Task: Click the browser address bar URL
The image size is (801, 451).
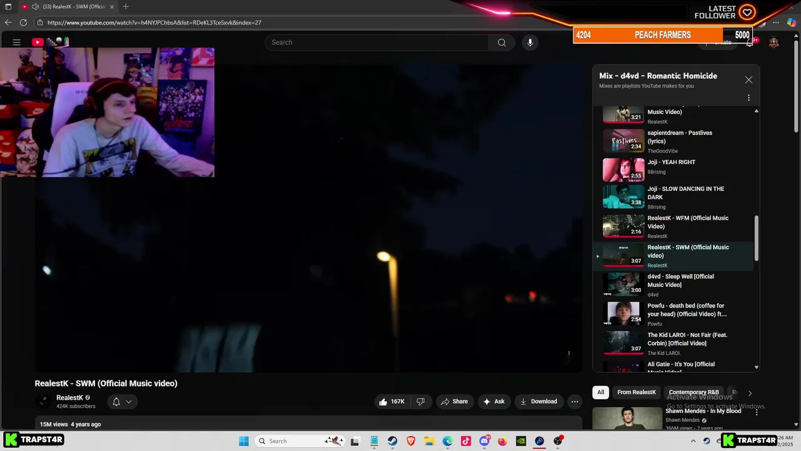Action: [154, 23]
